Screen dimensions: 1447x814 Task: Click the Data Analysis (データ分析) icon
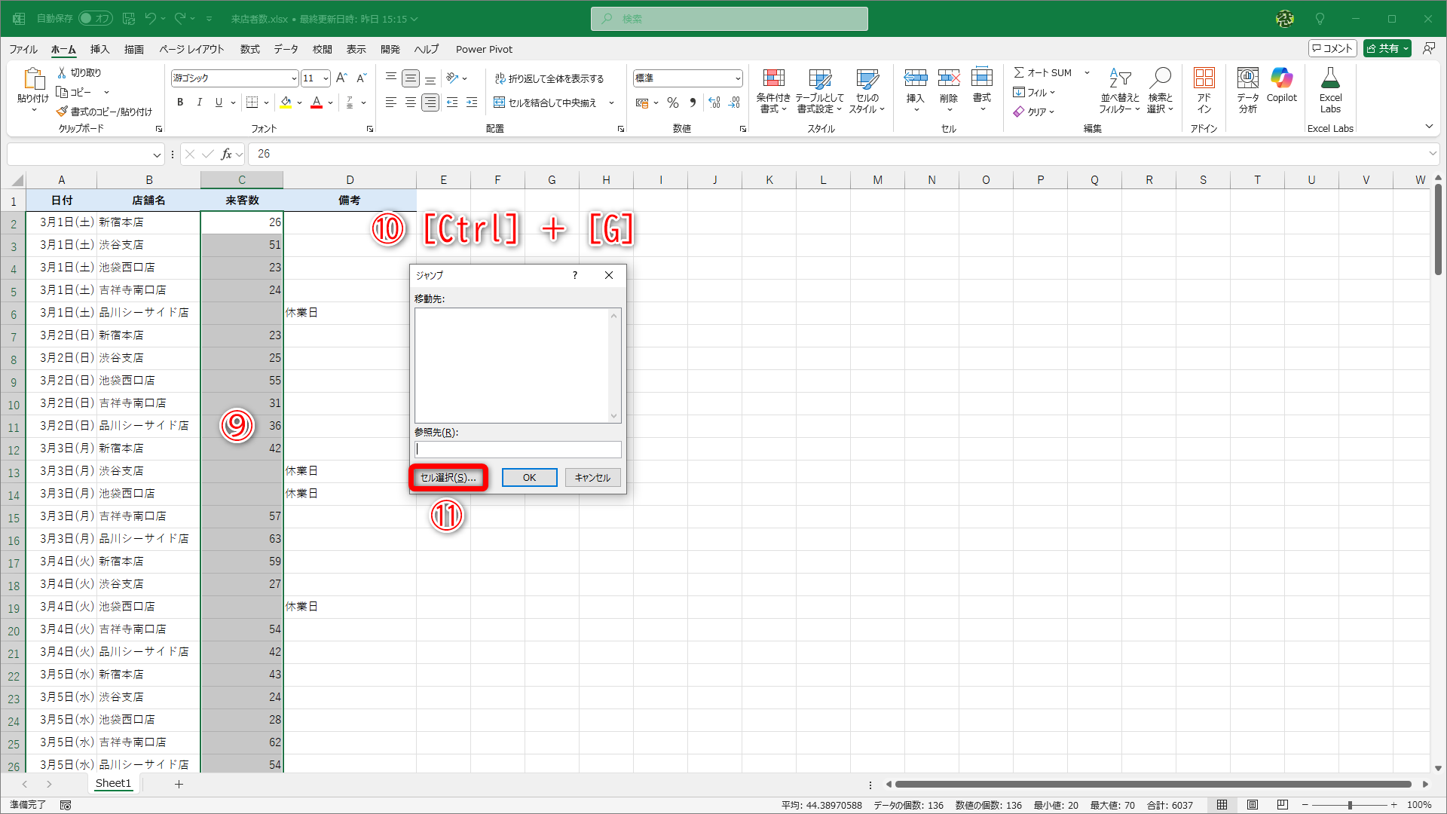[x=1247, y=78]
